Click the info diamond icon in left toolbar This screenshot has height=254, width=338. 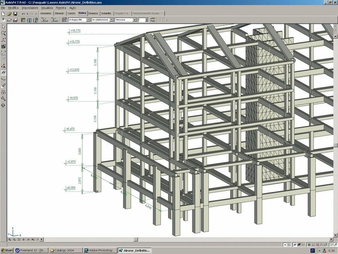4,105
